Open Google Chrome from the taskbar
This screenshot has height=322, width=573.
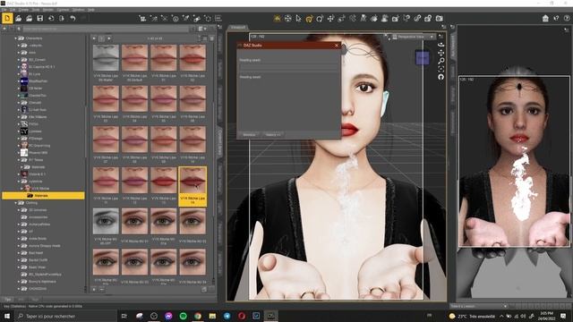point(198,316)
